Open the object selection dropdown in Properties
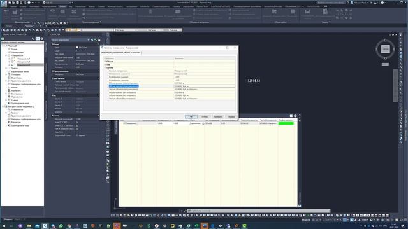 89,40
